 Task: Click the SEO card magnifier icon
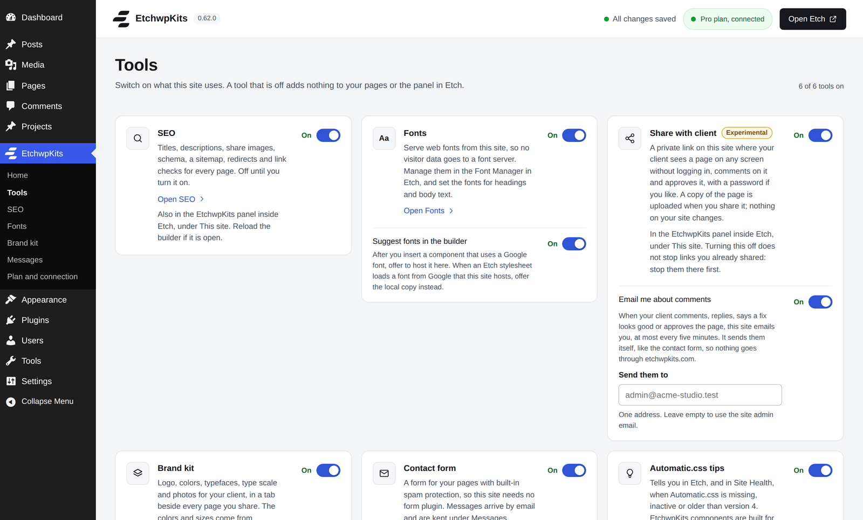coord(138,139)
